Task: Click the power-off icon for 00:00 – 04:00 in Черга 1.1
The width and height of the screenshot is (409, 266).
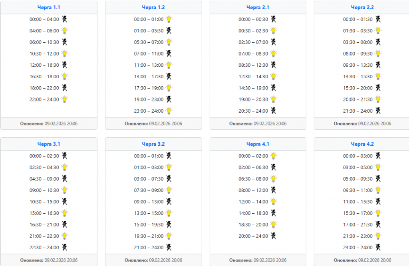Action: coord(64,19)
